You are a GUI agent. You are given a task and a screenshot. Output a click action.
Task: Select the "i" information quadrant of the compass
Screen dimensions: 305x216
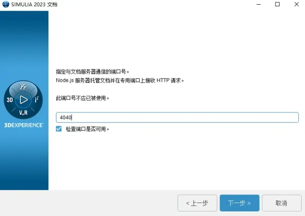tap(37, 100)
